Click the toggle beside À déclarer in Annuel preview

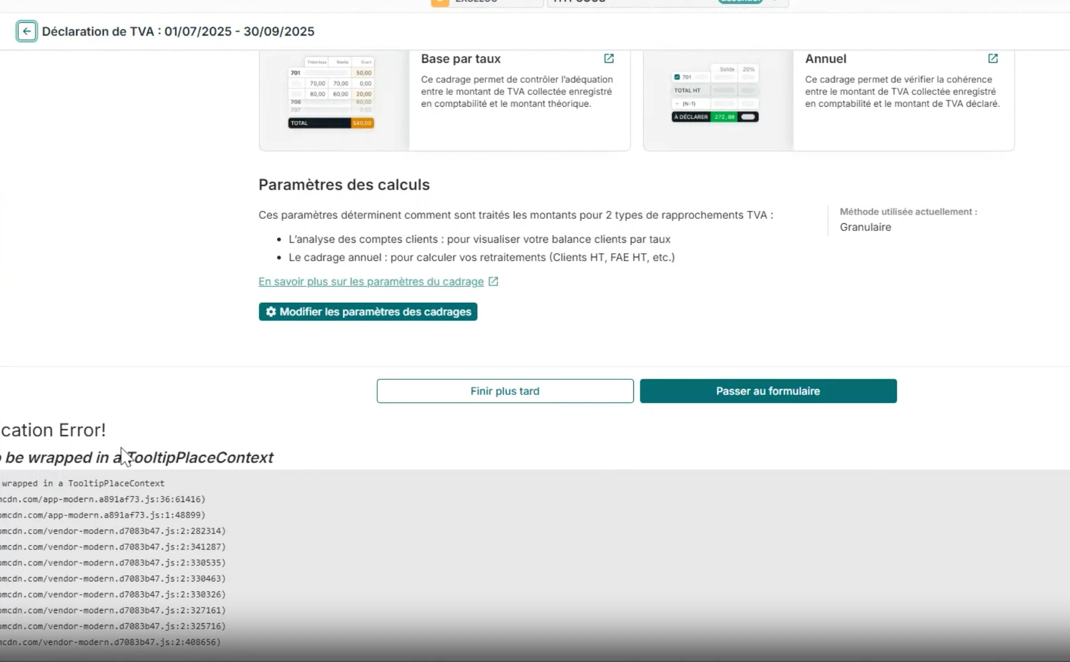(x=748, y=117)
